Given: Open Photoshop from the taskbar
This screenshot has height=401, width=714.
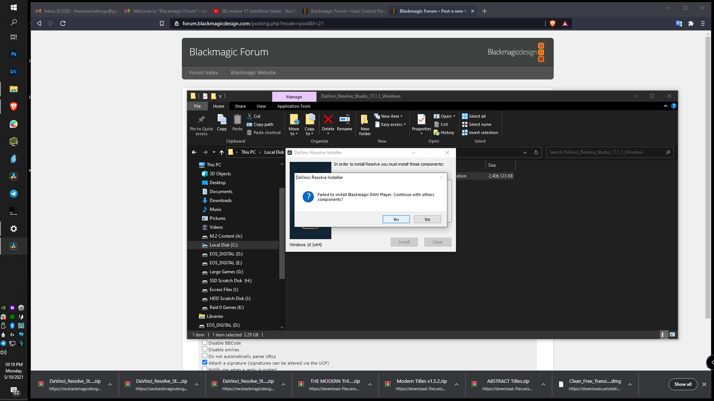Looking at the screenshot, I should pyautogui.click(x=14, y=54).
